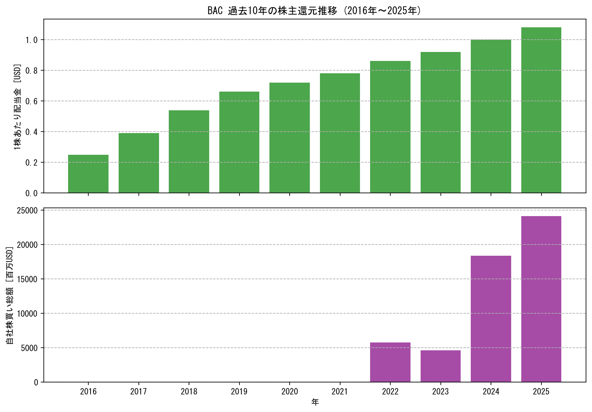Click the green 2025 dividend bar
The image size is (592, 412).
click(541, 110)
